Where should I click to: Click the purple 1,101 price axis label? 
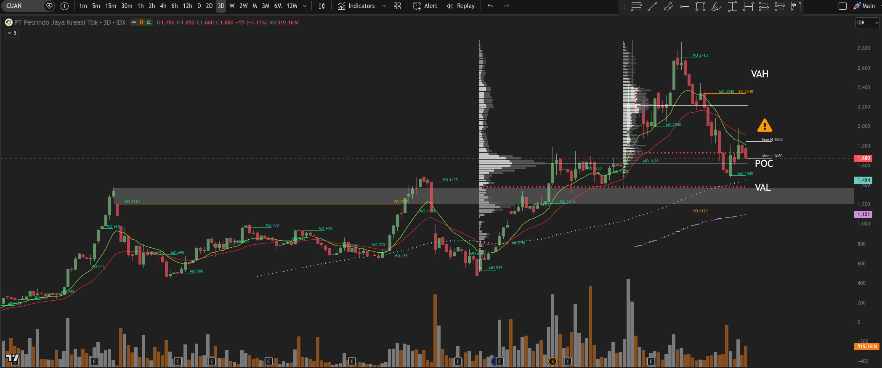pyautogui.click(x=863, y=214)
